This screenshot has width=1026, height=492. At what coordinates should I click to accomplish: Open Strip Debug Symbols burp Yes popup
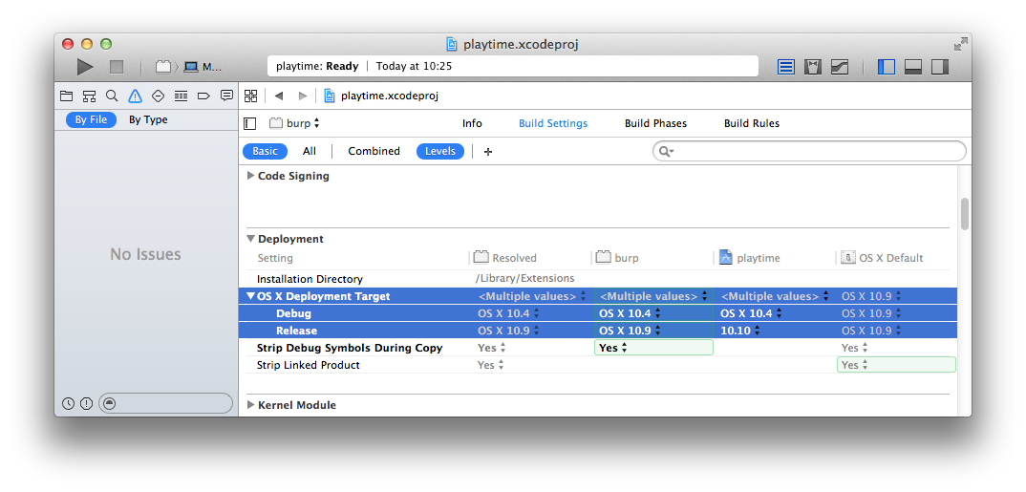[x=653, y=348]
